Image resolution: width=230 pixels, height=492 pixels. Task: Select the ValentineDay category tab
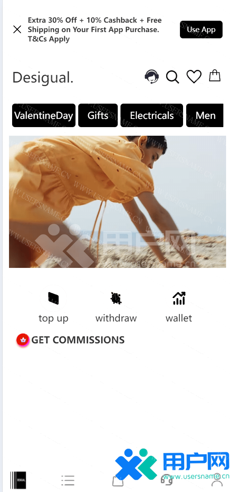tap(43, 115)
